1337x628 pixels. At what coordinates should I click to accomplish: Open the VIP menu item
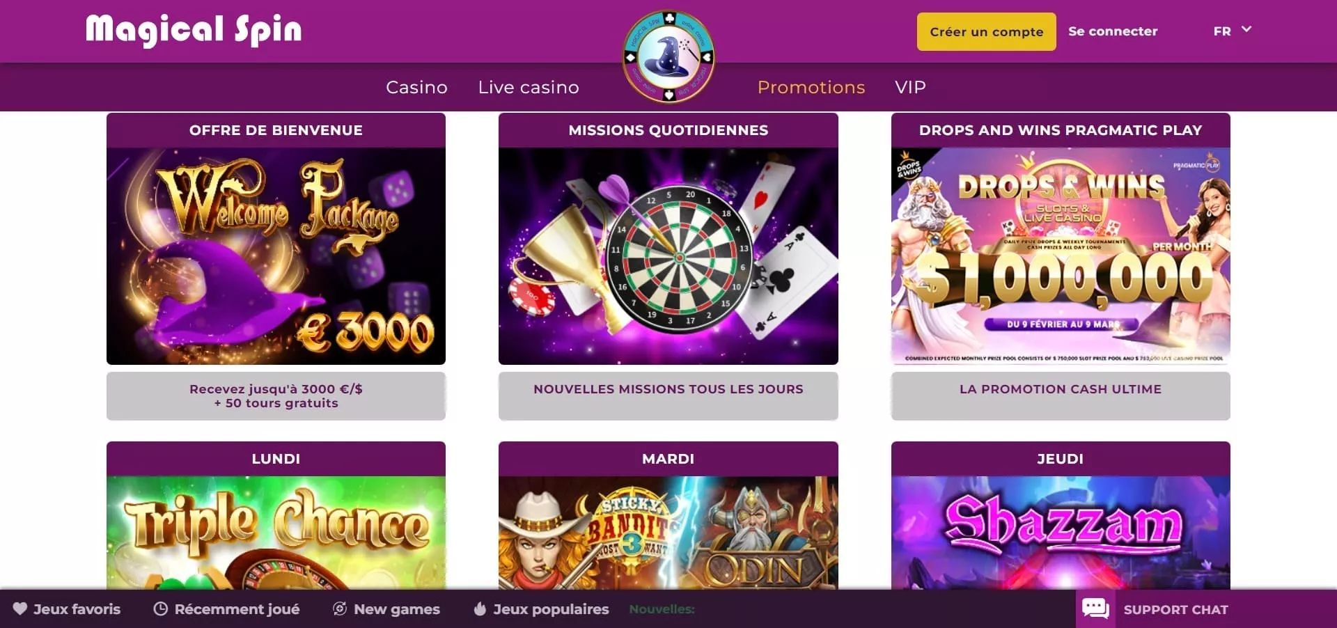pyautogui.click(x=910, y=87)
